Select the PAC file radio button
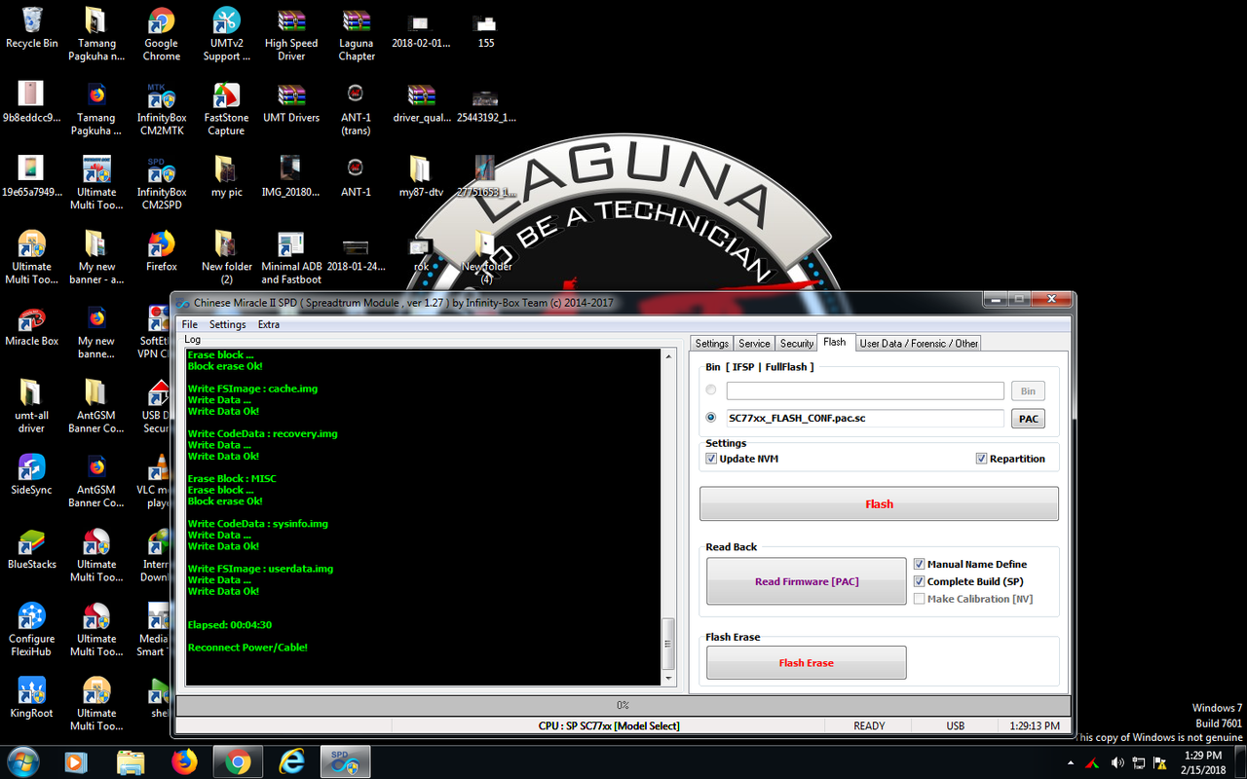Screen dimensions: 1247x779 click(x=711, y=418)
